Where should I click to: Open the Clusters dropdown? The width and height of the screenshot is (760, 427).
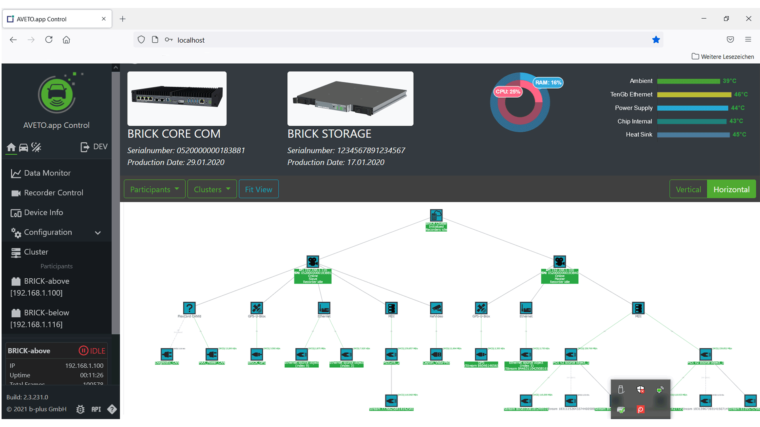[212, 189]
